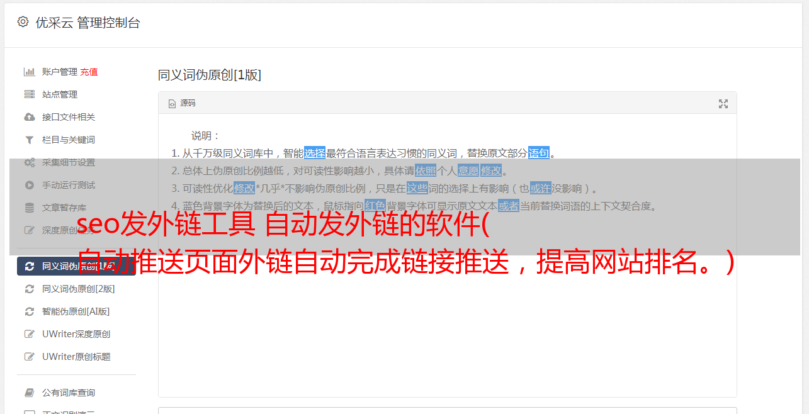
Task: Click the play circle icon for 手动运行测试
Action: (29, 185)
